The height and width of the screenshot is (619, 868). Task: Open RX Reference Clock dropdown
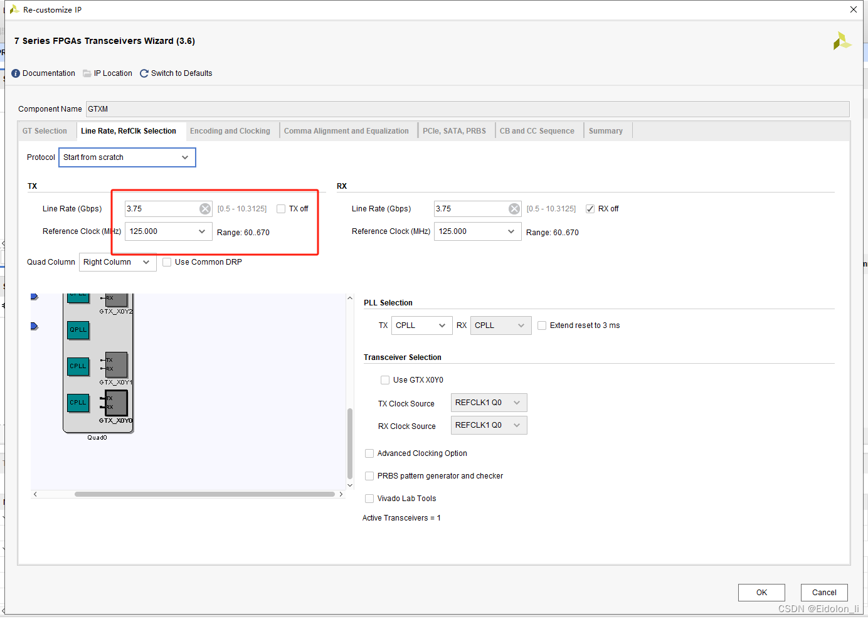[478, 231]
